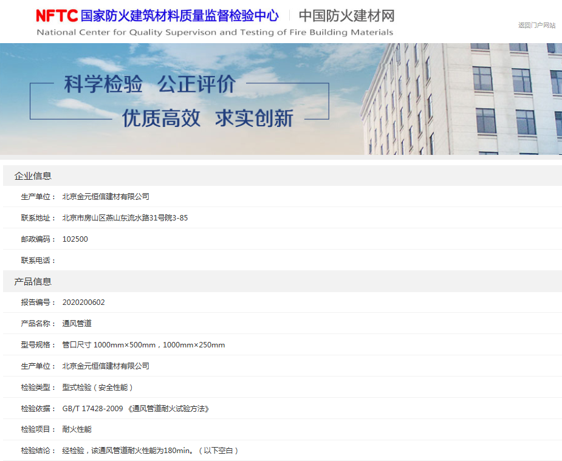The image size is (562, 461).
Task: Click the postal code 102500
Action: [75, 239]
